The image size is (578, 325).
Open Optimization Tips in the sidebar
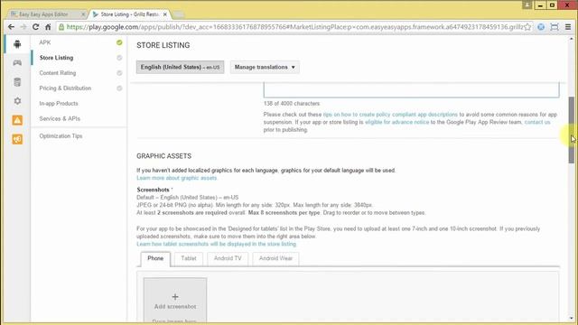click(61, 136)
